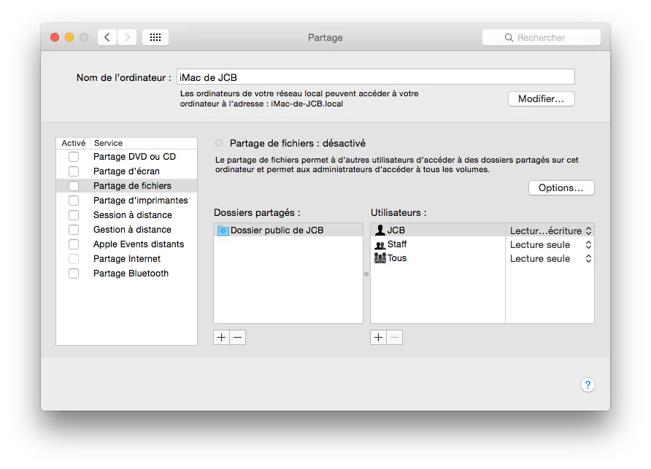Click the Modifier… button

pyautogui.click(x=541, y=98)
